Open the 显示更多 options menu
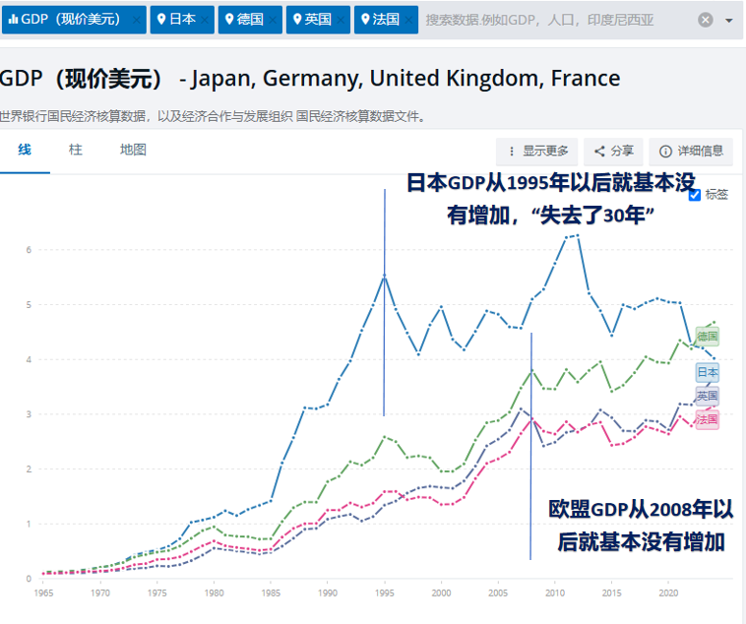Image resolution: width=746 pixels, height=624 pixels. click(537, 151)
